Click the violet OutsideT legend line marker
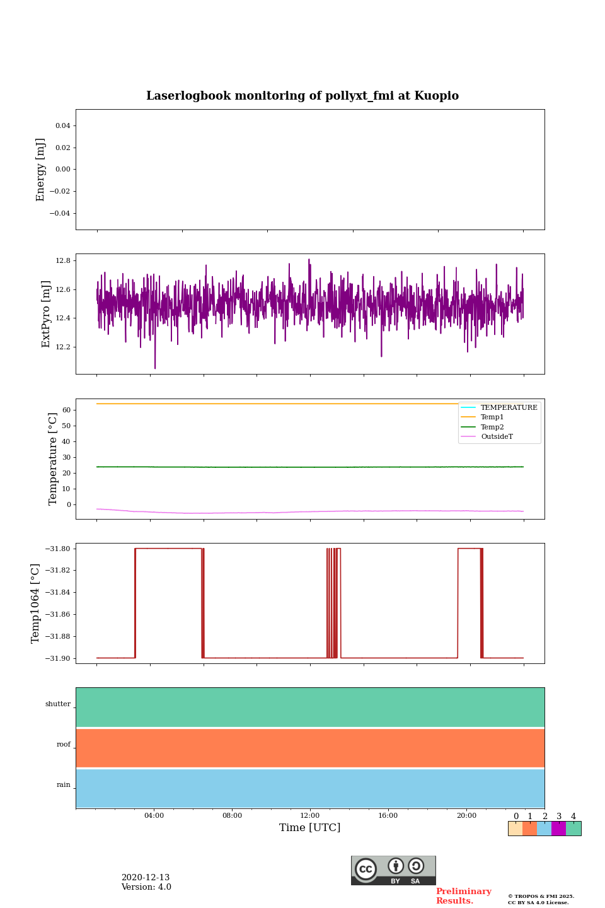Screen dimensions: 605x908 [x=468, y=437]
